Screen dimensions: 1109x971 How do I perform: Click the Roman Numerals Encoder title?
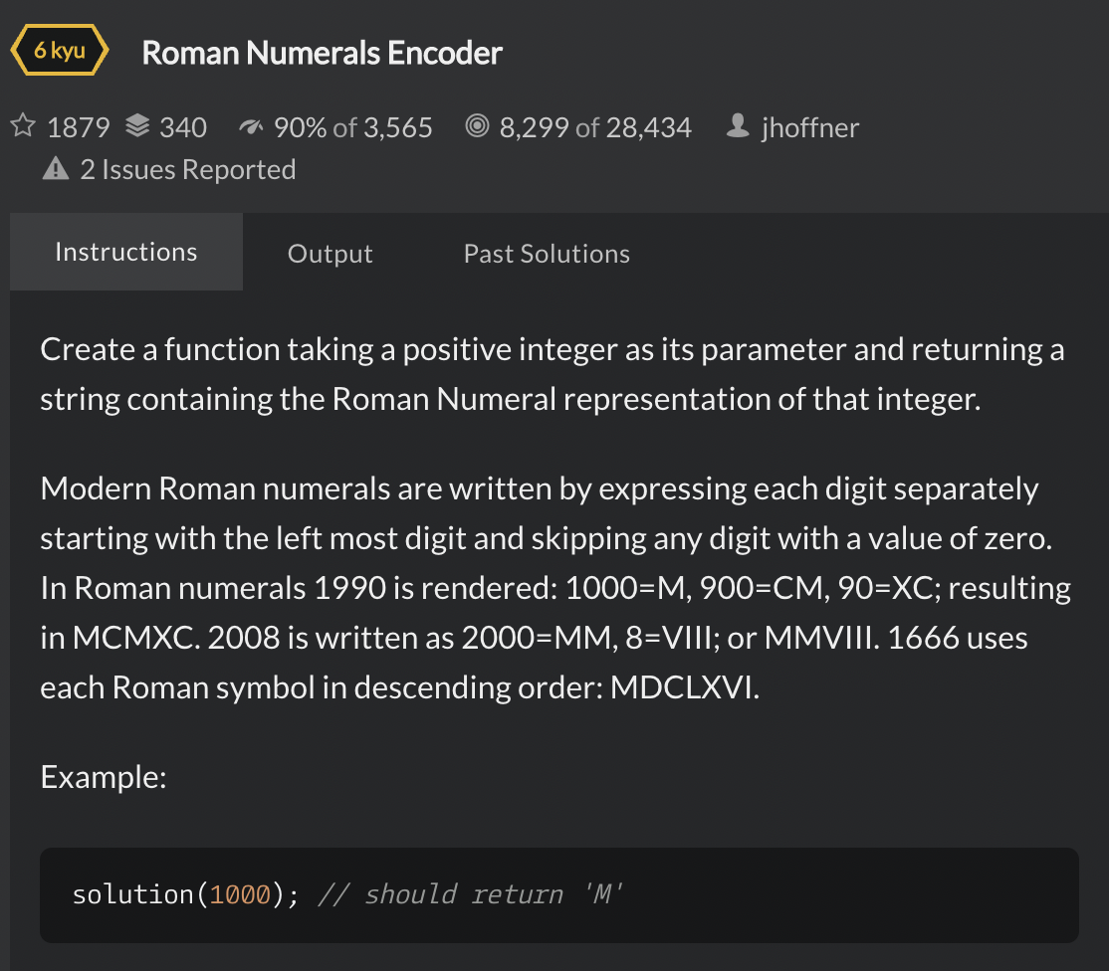[x=322, y=53]
